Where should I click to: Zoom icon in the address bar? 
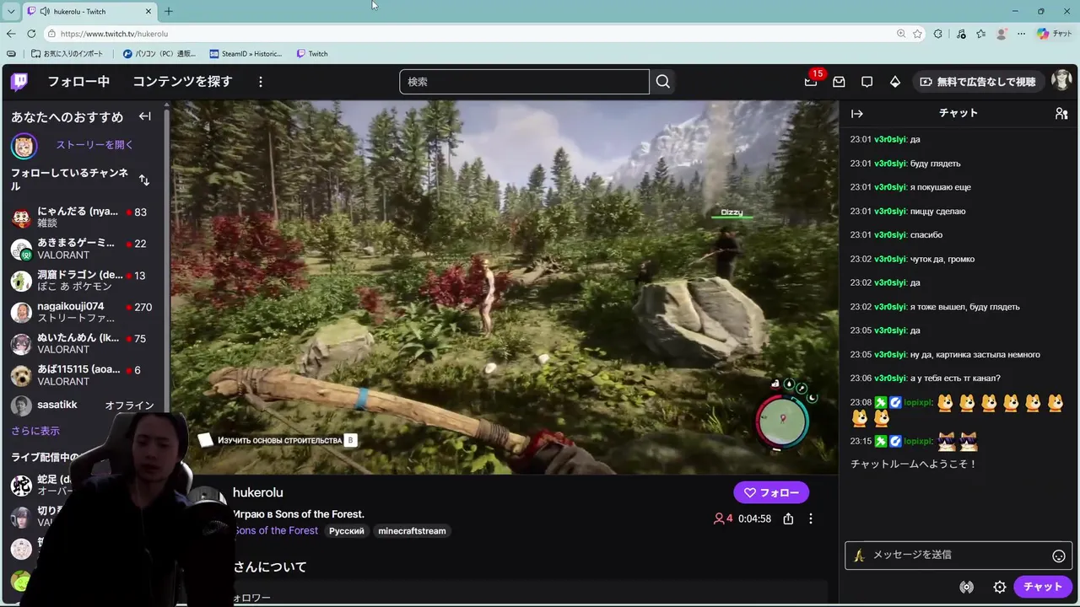(x=901, y=34)
